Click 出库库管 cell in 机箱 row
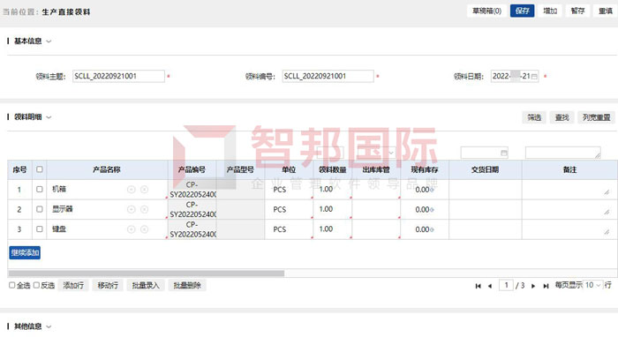Screen dimensions: 618x337 (376, 190)
